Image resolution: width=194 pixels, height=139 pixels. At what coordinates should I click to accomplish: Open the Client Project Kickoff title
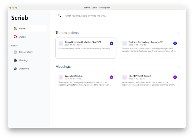(x=140, y=76)
